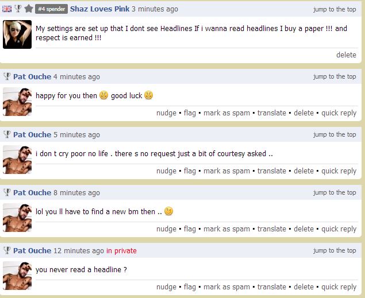Image resolution: width=365 pixels, height=298 pixels.
Task: Jump to the top from 4 minutes ago post
Action: [335, 76]
